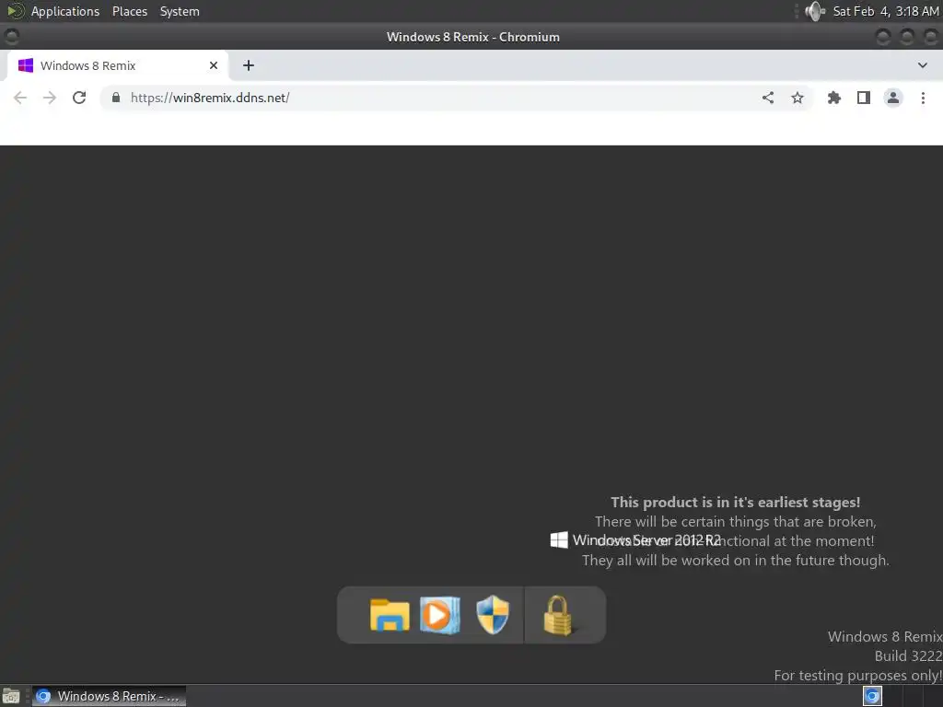Open window menu button on title bar left
The width and height of the screenshot is (943, 707).
[x=11, y=37]
